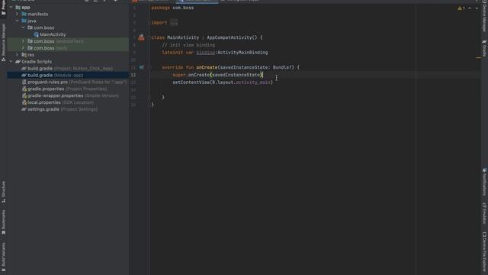Click the Kotlin class icon beside MainActivity
The image size is (488, 275).
pos(36,34)
